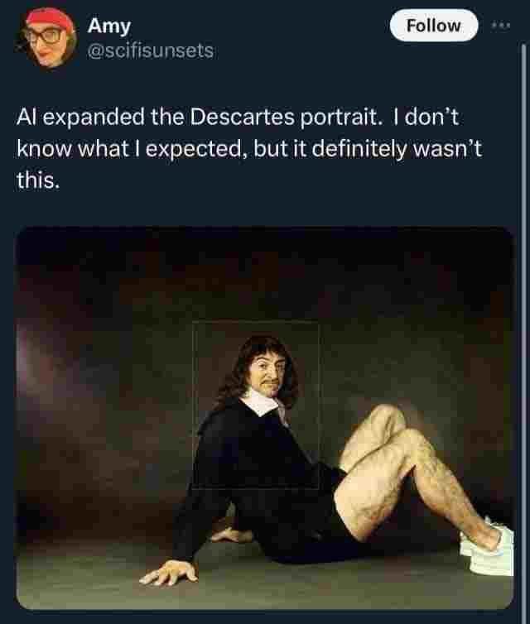
Task: Click the Follow button
Action: 434,26
